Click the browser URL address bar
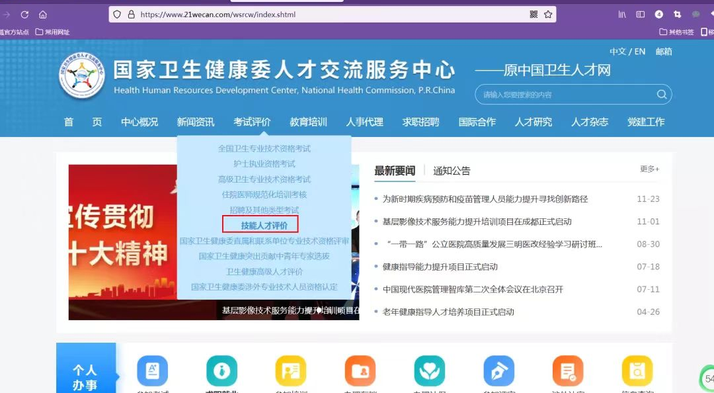 coord(332,15)
